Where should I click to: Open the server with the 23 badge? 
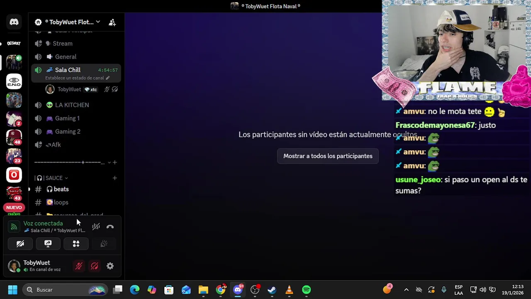coord(14,156)
